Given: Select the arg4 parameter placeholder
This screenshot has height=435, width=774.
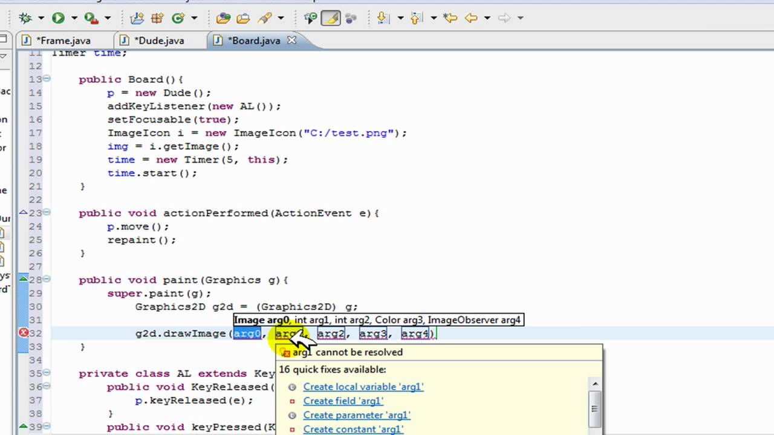Looking at the screenshot, I should (415, 333).
